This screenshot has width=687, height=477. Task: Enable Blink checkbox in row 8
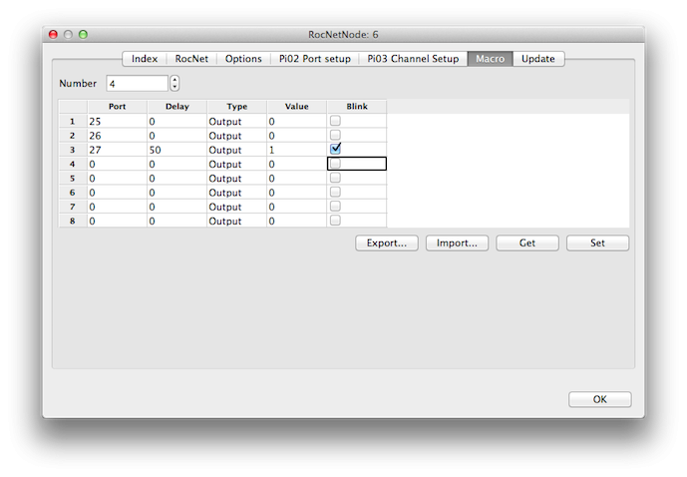[336, 221]
